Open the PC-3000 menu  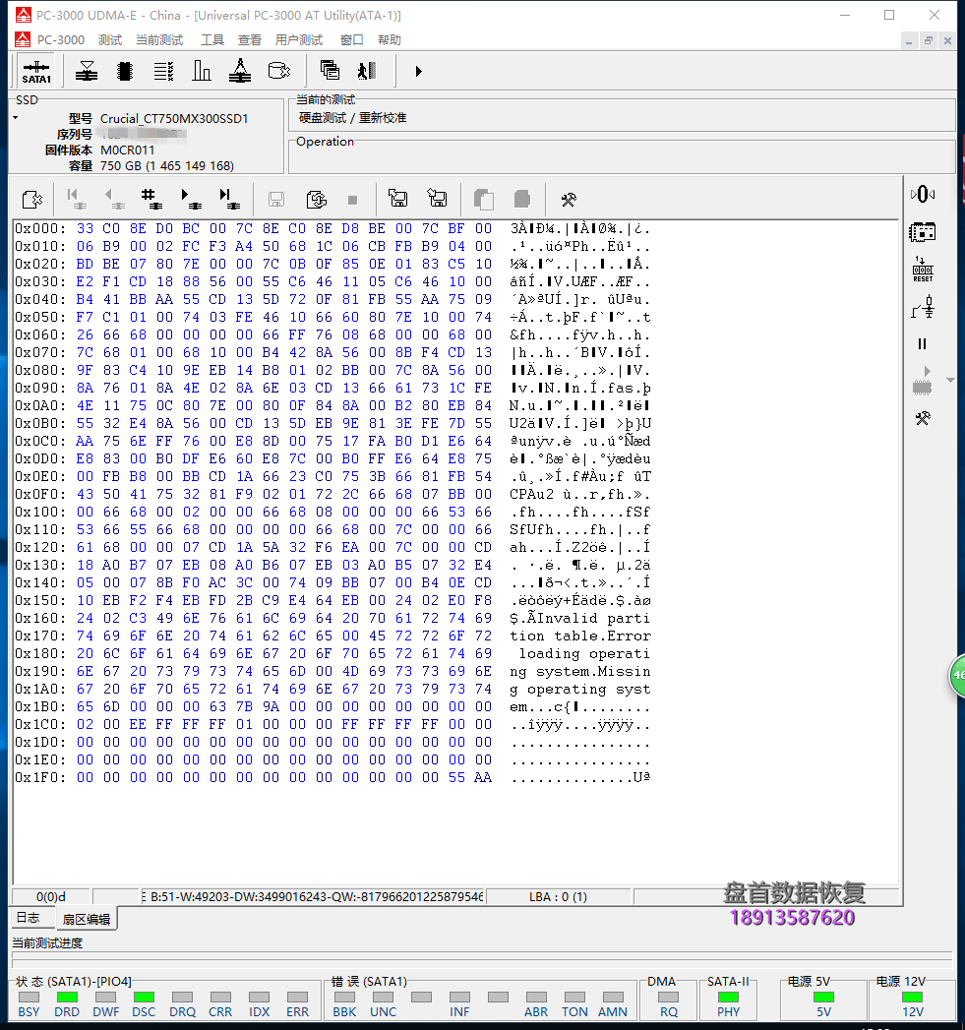(x=60, y=40)
